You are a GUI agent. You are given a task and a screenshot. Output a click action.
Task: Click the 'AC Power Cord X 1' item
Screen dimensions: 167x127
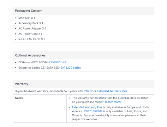coord(30,34)
